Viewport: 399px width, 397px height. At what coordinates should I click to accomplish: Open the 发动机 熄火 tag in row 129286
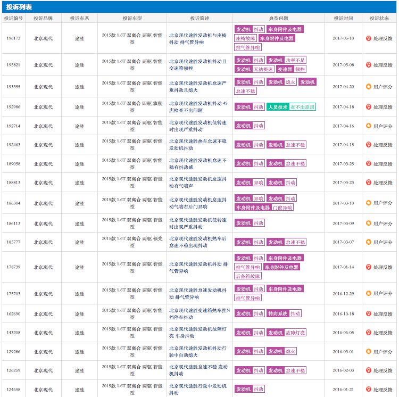click(x=281, y=351)
